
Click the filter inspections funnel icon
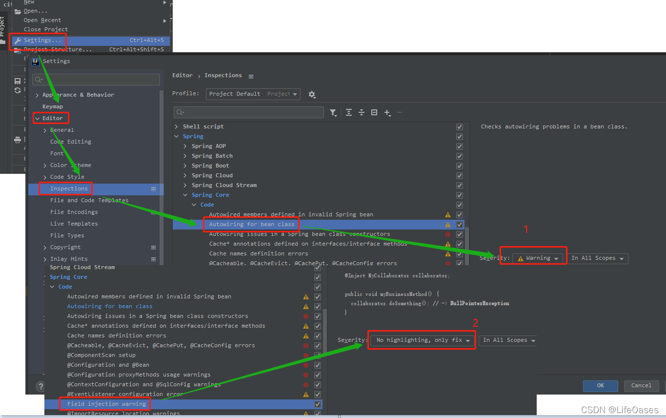(x=333, y=113)
